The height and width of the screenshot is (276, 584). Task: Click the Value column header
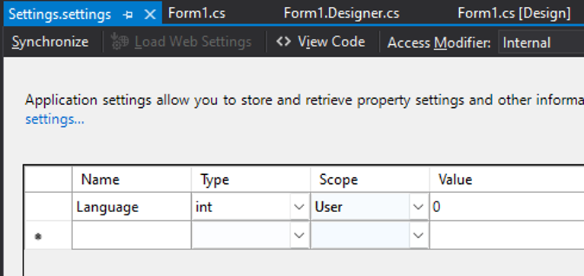507,179
